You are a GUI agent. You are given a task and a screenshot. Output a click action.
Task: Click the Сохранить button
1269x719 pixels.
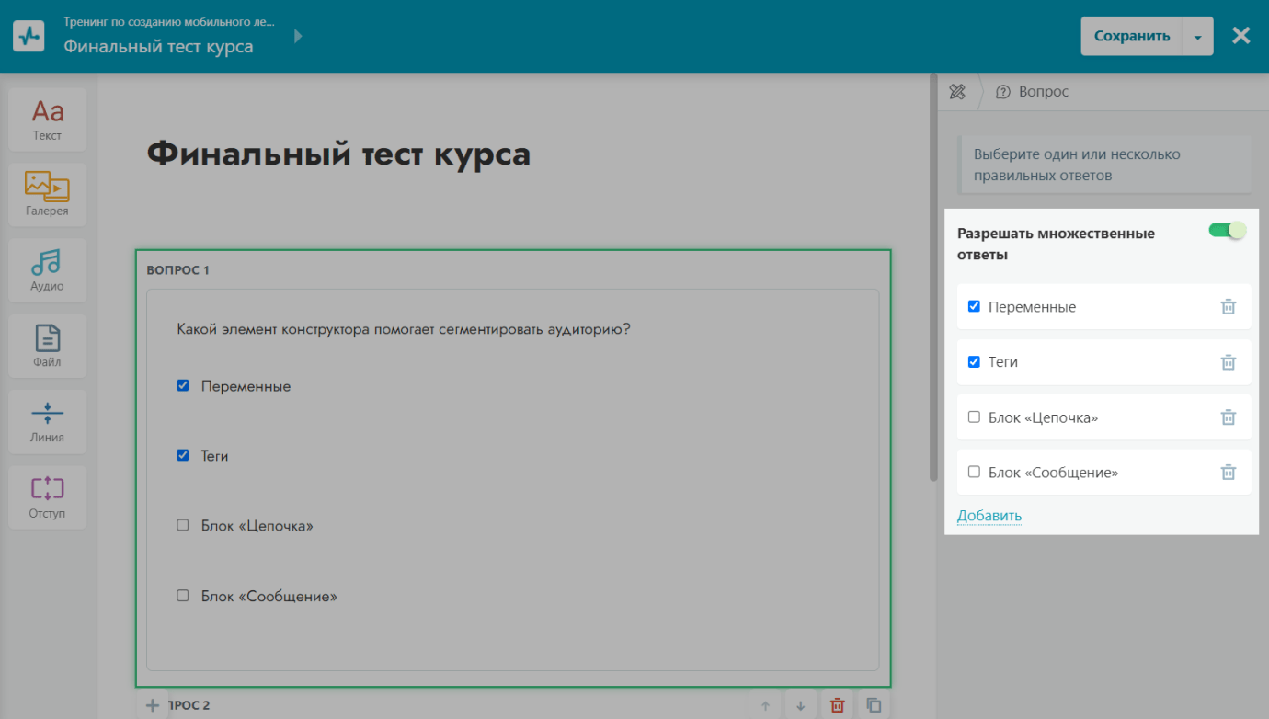click(1131, 37)
